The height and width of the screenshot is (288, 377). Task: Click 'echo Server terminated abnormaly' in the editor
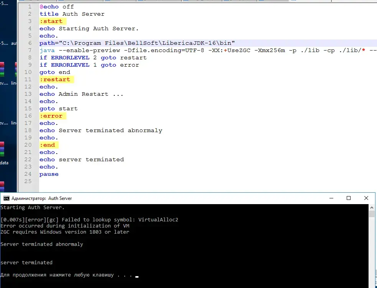tap(101, 130)
